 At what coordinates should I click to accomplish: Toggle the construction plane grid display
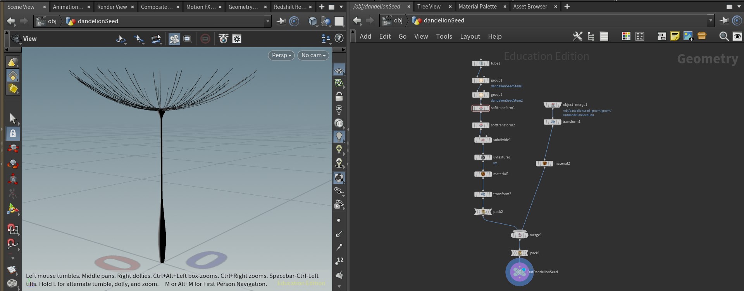(339, 70)
